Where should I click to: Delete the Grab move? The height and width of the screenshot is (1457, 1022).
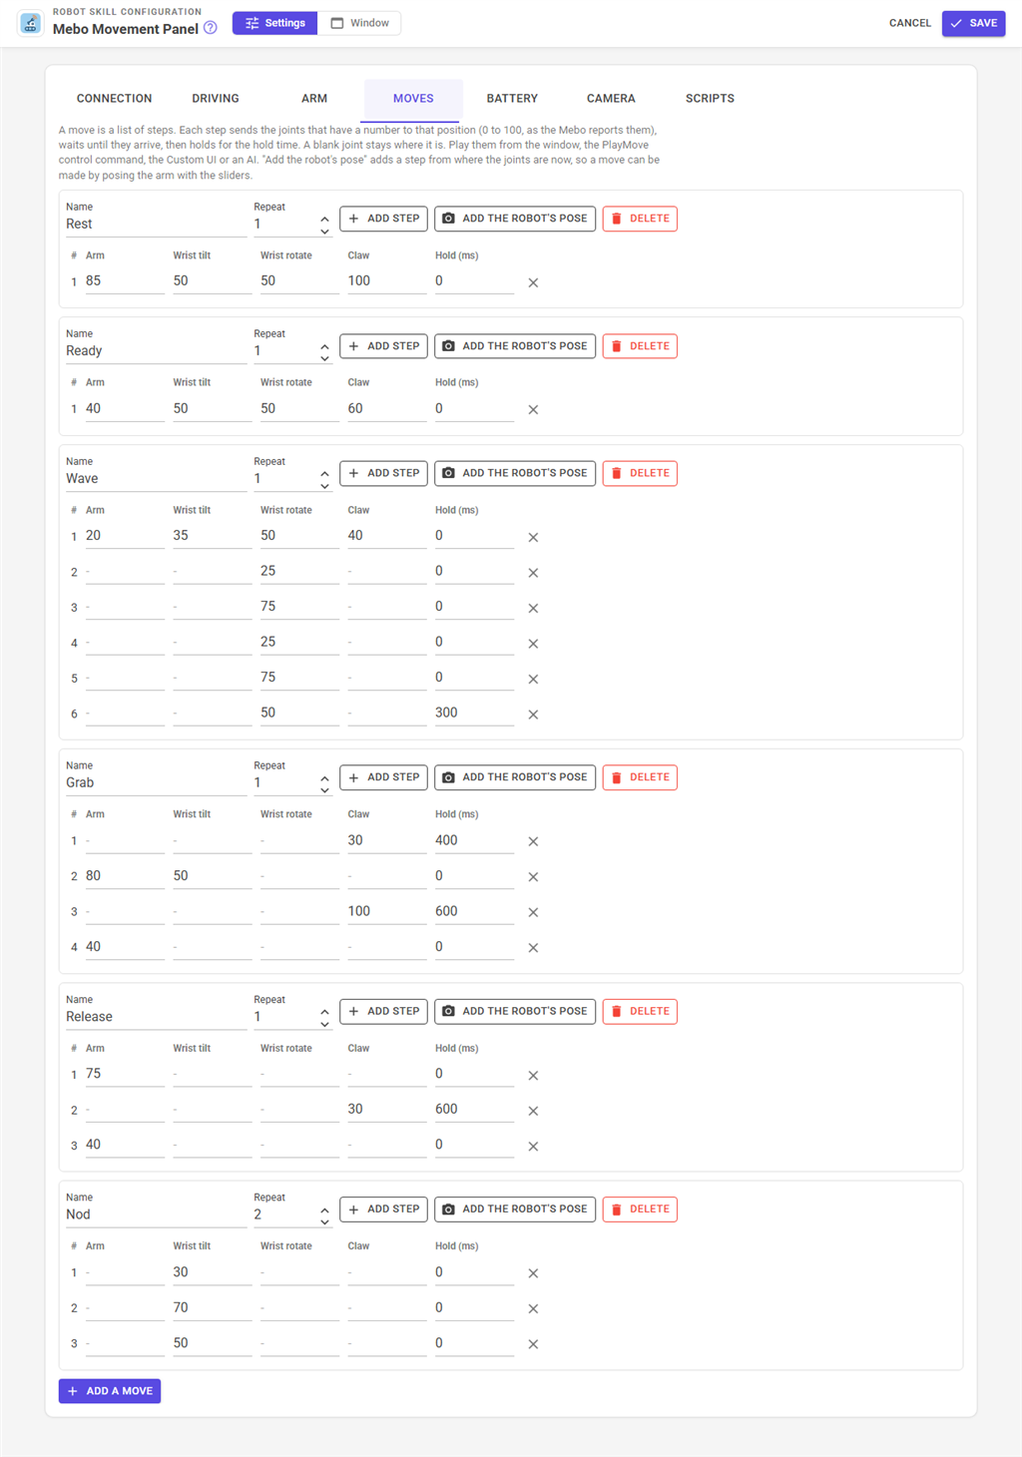click(x=640, y=777)
